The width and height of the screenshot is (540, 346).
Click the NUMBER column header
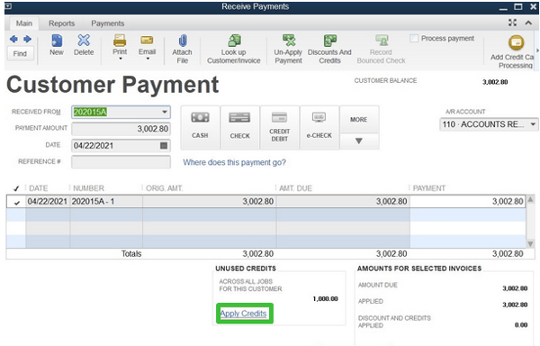[88, 188]
